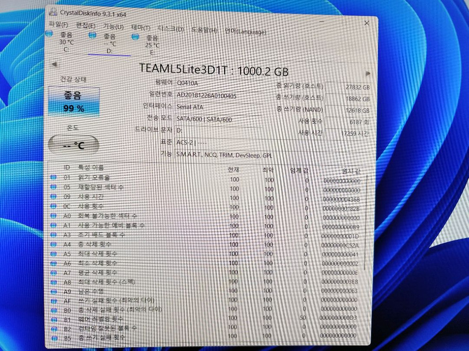Click NAND writes value 12618 GB
Screen dimensions: 469x351
348,110
